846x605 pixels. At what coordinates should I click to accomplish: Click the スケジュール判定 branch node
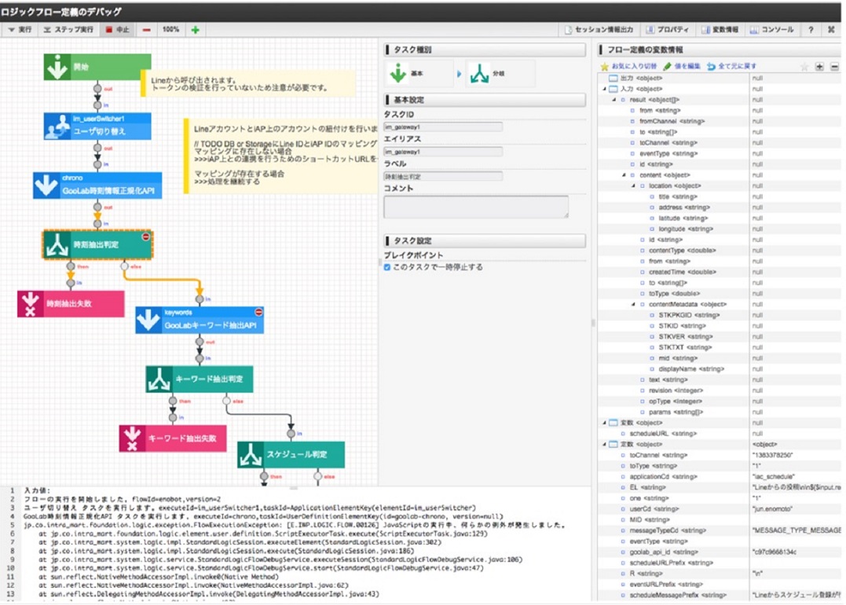coord(291,454)
